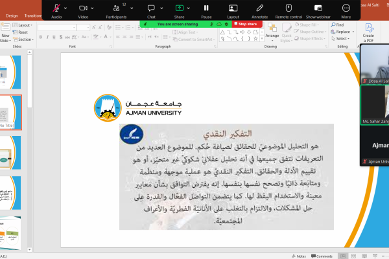Open the Change Case Aa dropdown
This screenshot has width=389, height=259.
click(84, 37)
